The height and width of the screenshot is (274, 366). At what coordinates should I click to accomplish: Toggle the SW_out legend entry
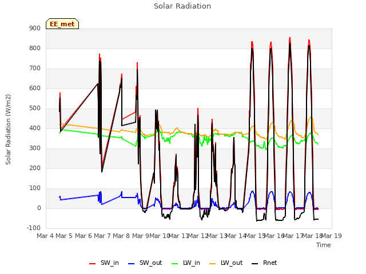point(145,263)
